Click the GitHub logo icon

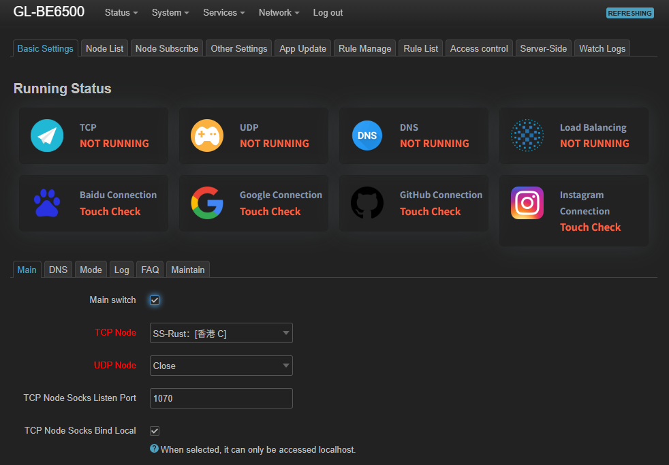[367, 203]
